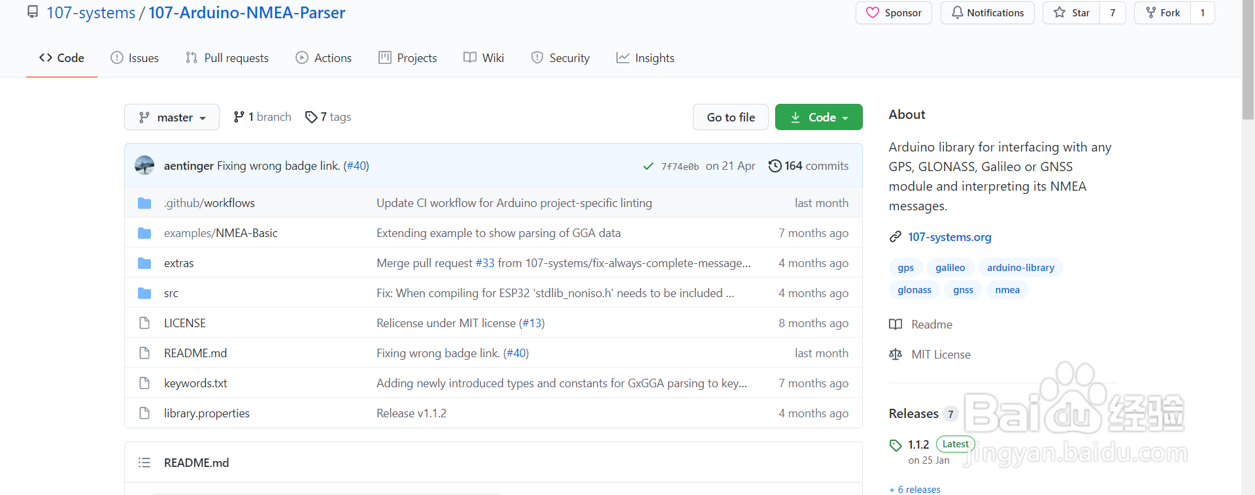The width and height of the screenshot is (1255, 495).
Task: Open the Pull requests tab
Action: (x=227, y=58)
